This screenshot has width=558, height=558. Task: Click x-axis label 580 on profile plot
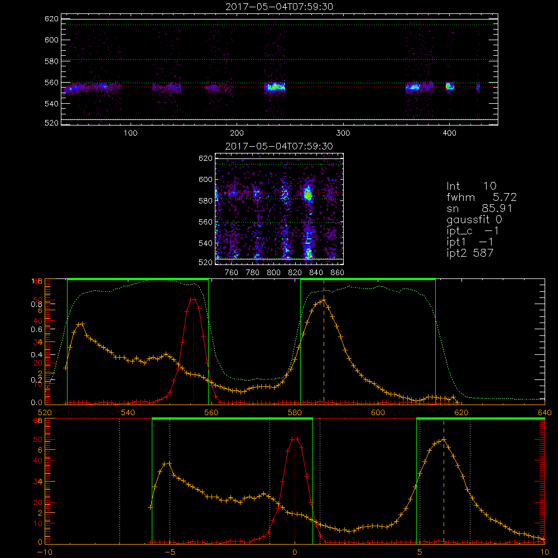[295, 412]
